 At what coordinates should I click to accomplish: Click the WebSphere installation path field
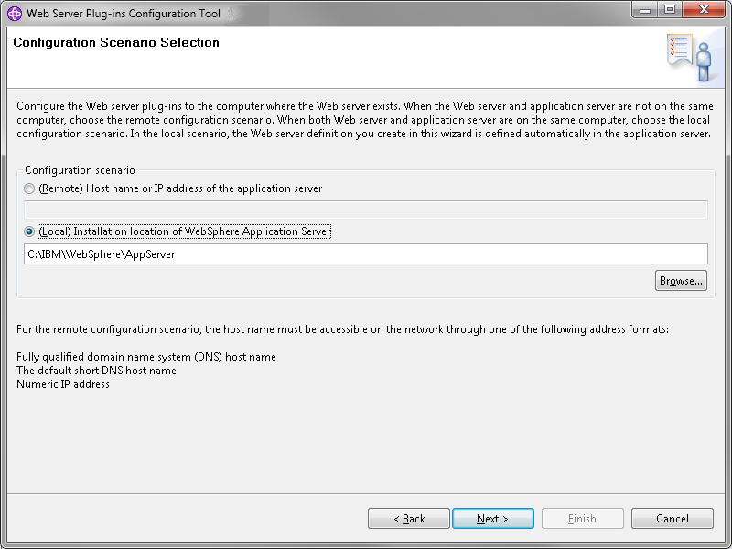[365, 254]
